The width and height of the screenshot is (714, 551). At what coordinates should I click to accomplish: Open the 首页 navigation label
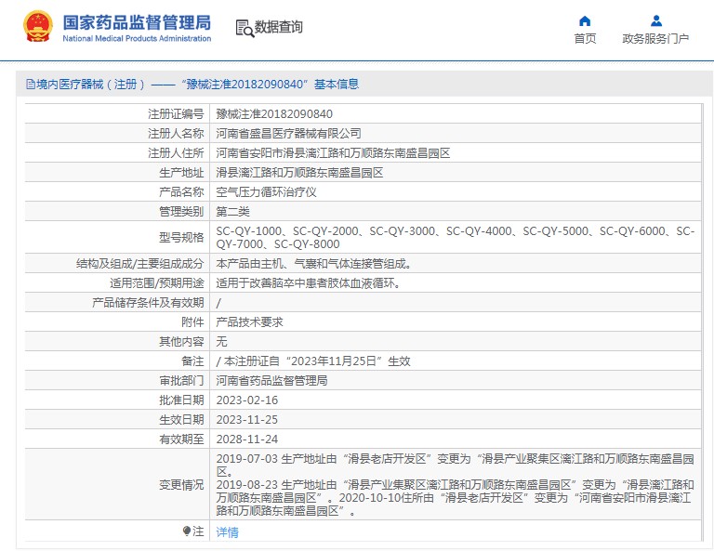coord(585,39)
